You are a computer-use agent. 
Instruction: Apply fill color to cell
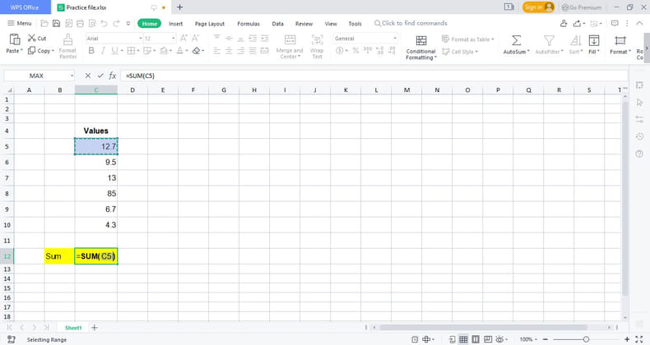point(164,50)
